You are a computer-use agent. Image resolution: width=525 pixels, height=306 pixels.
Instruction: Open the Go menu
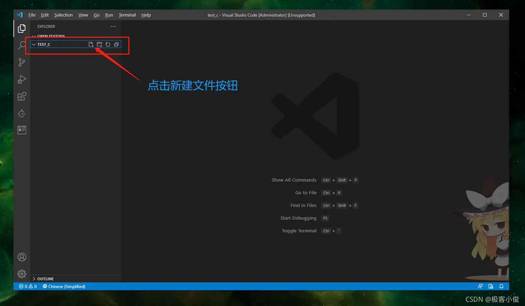coord(96,15)
